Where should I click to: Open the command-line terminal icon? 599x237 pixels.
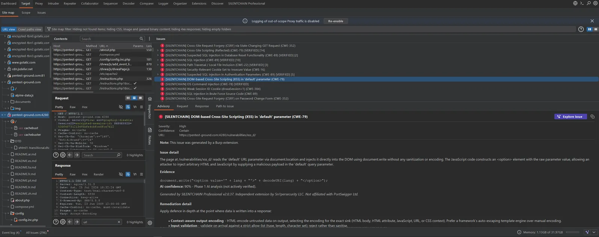[582, 3]
